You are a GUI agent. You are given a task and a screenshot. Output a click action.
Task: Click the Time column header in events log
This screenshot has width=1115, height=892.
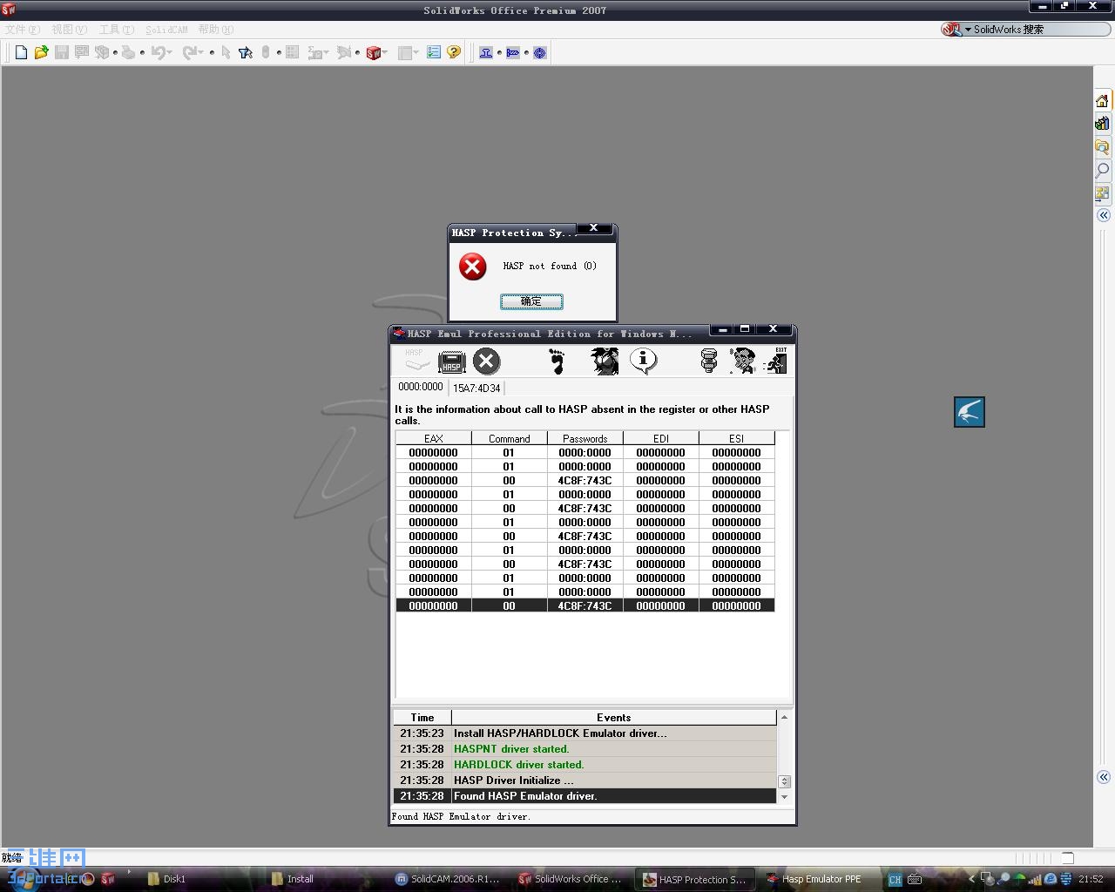pyautogui.click(x=422, y=718)
